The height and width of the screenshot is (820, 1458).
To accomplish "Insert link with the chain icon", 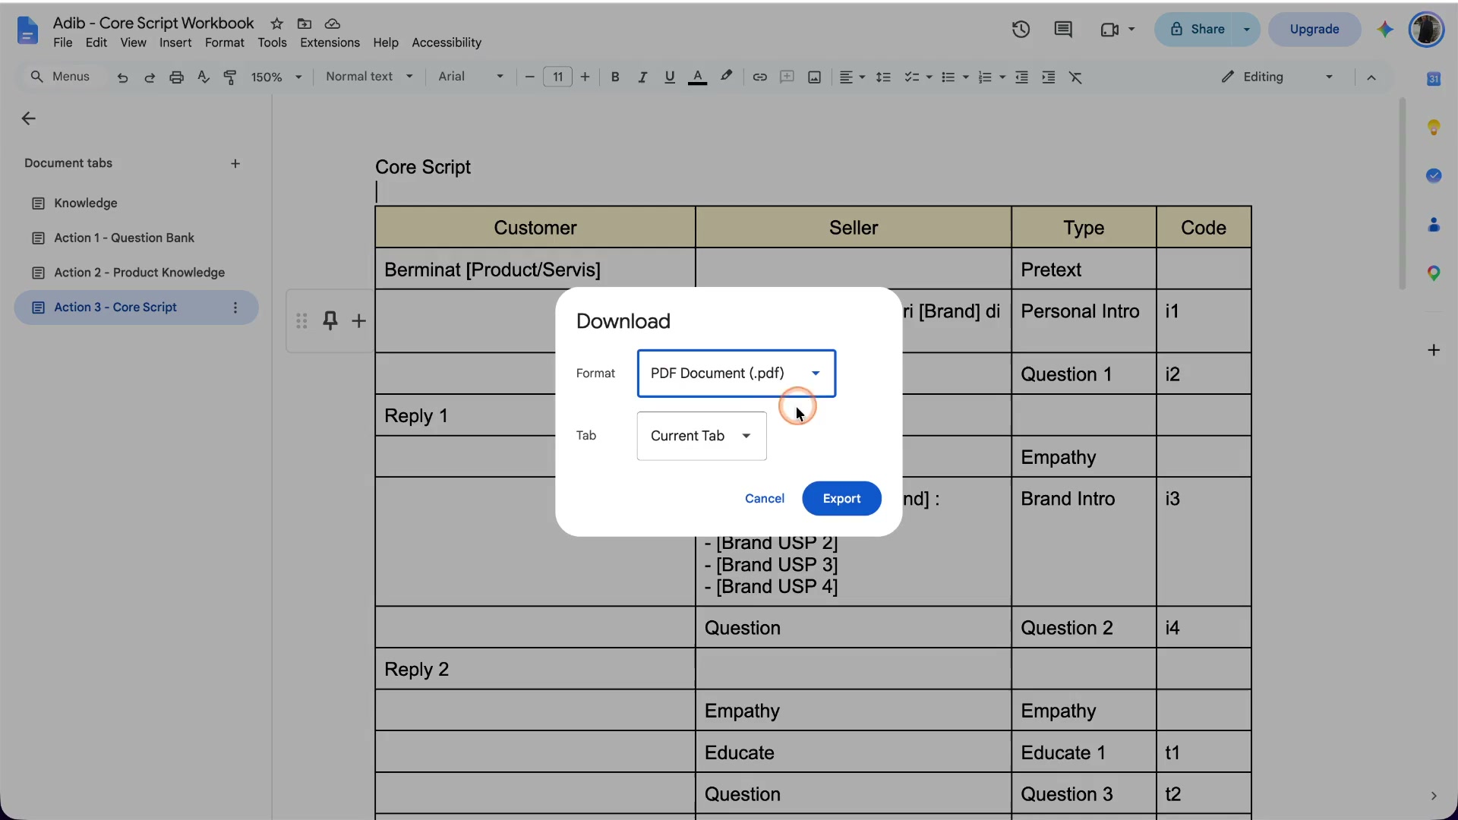I will pyautogui.click(x=759, y=77).
